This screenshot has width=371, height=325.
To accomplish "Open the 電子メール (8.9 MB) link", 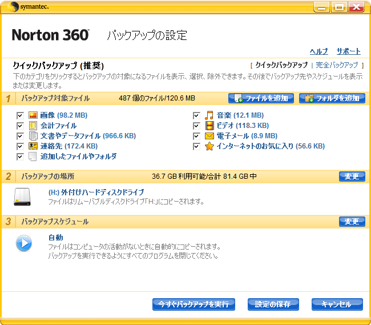I will [247, 136].
